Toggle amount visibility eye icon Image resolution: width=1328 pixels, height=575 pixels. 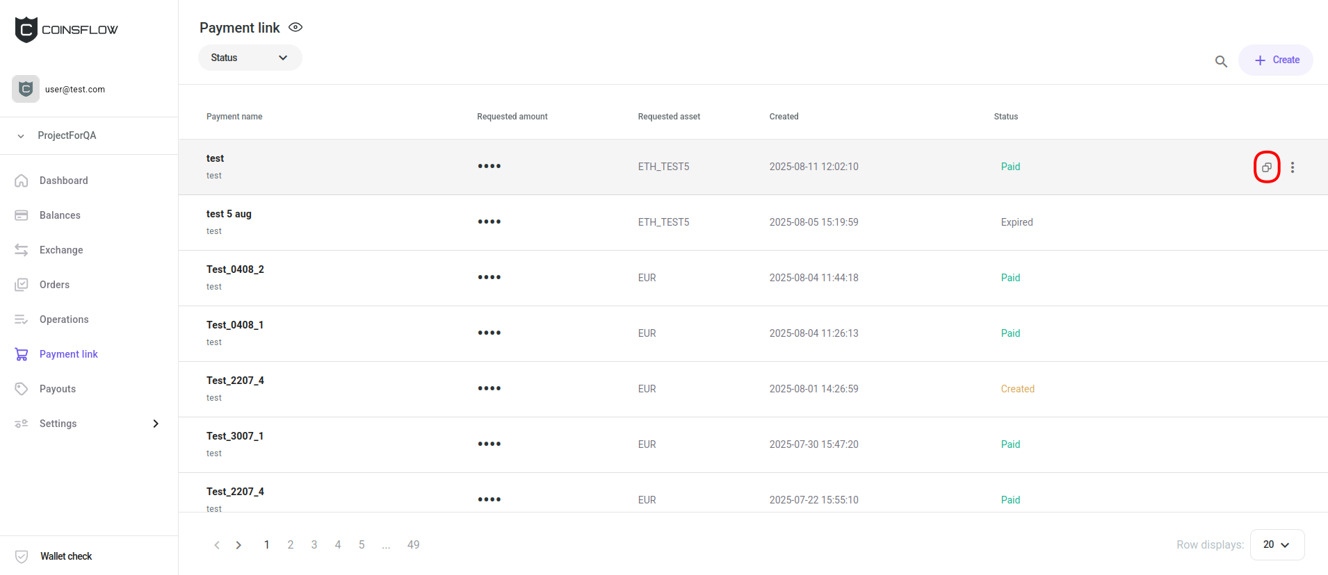click(295, 28)
